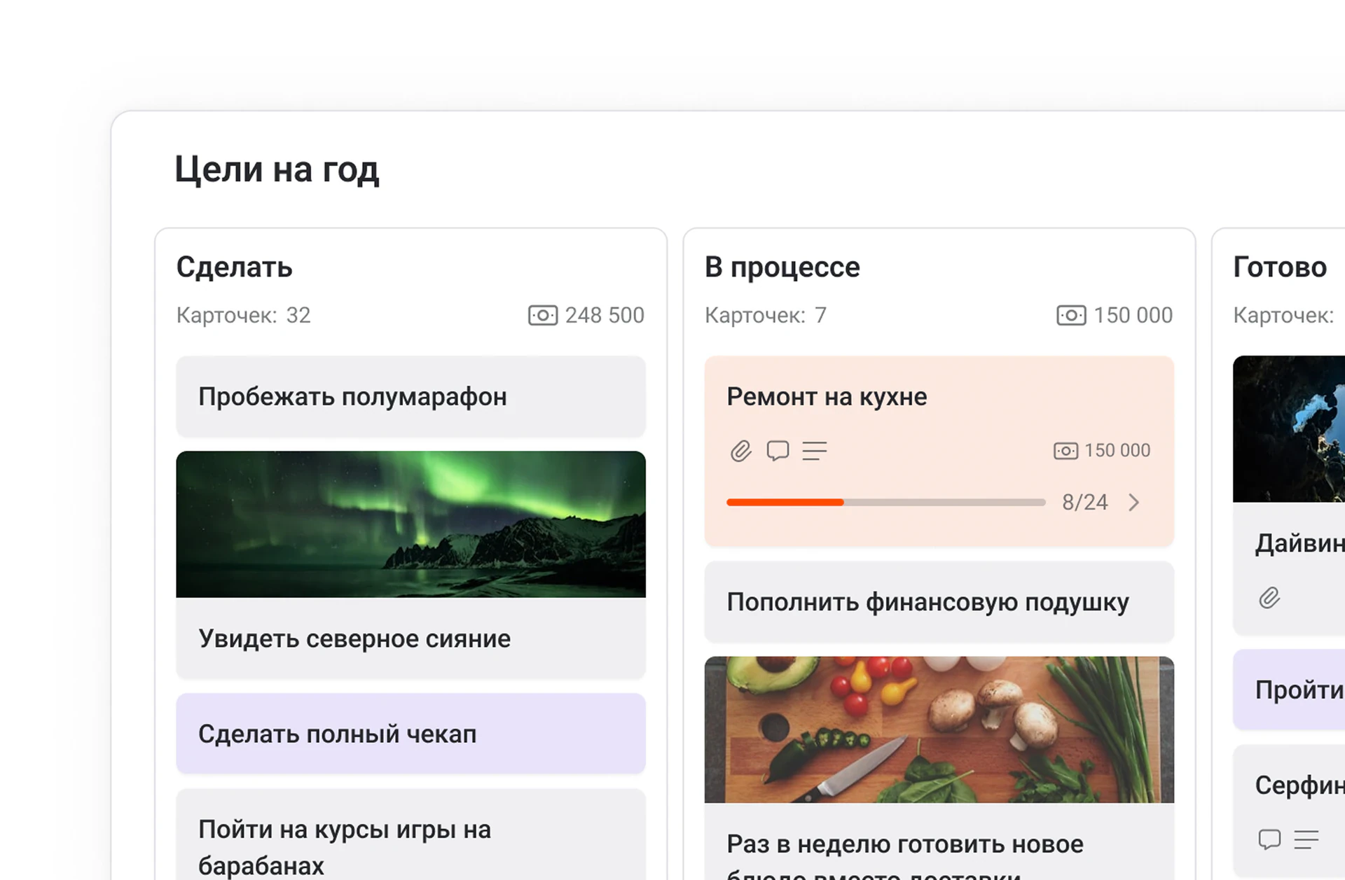Click Увидеть северное сияние card title
Screen dimensions: 1345x880
[x=354, y=639]
